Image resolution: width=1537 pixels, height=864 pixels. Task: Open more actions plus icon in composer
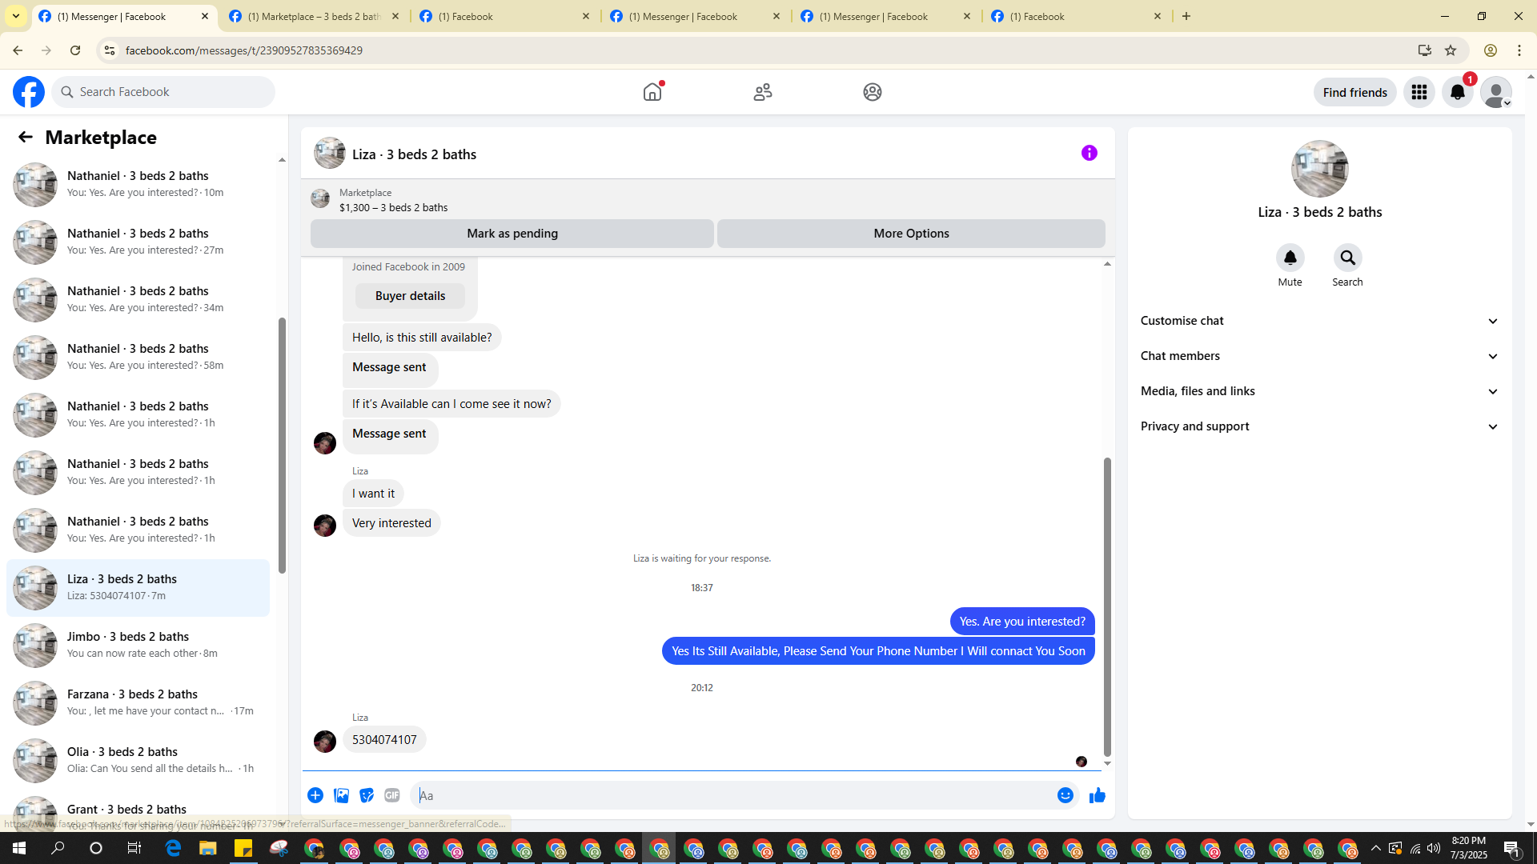315,795
